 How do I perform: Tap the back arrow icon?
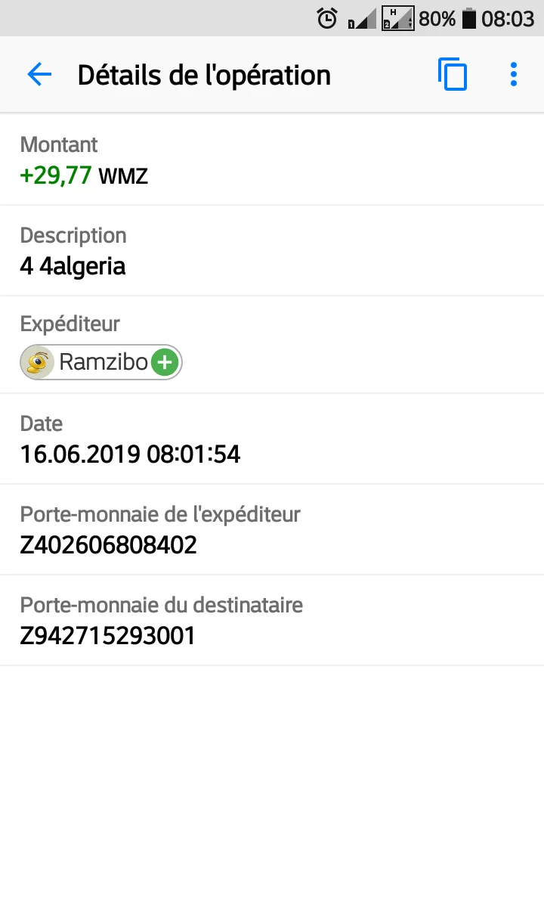click(x=39, y=74)
